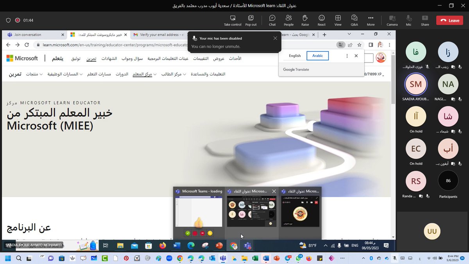Viewport: 469px width, 264px height.
Task: Toggle the Camera in Teams
Action: (392, 20)
